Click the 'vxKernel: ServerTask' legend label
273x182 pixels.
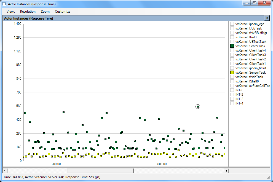[x=250, y=46]
